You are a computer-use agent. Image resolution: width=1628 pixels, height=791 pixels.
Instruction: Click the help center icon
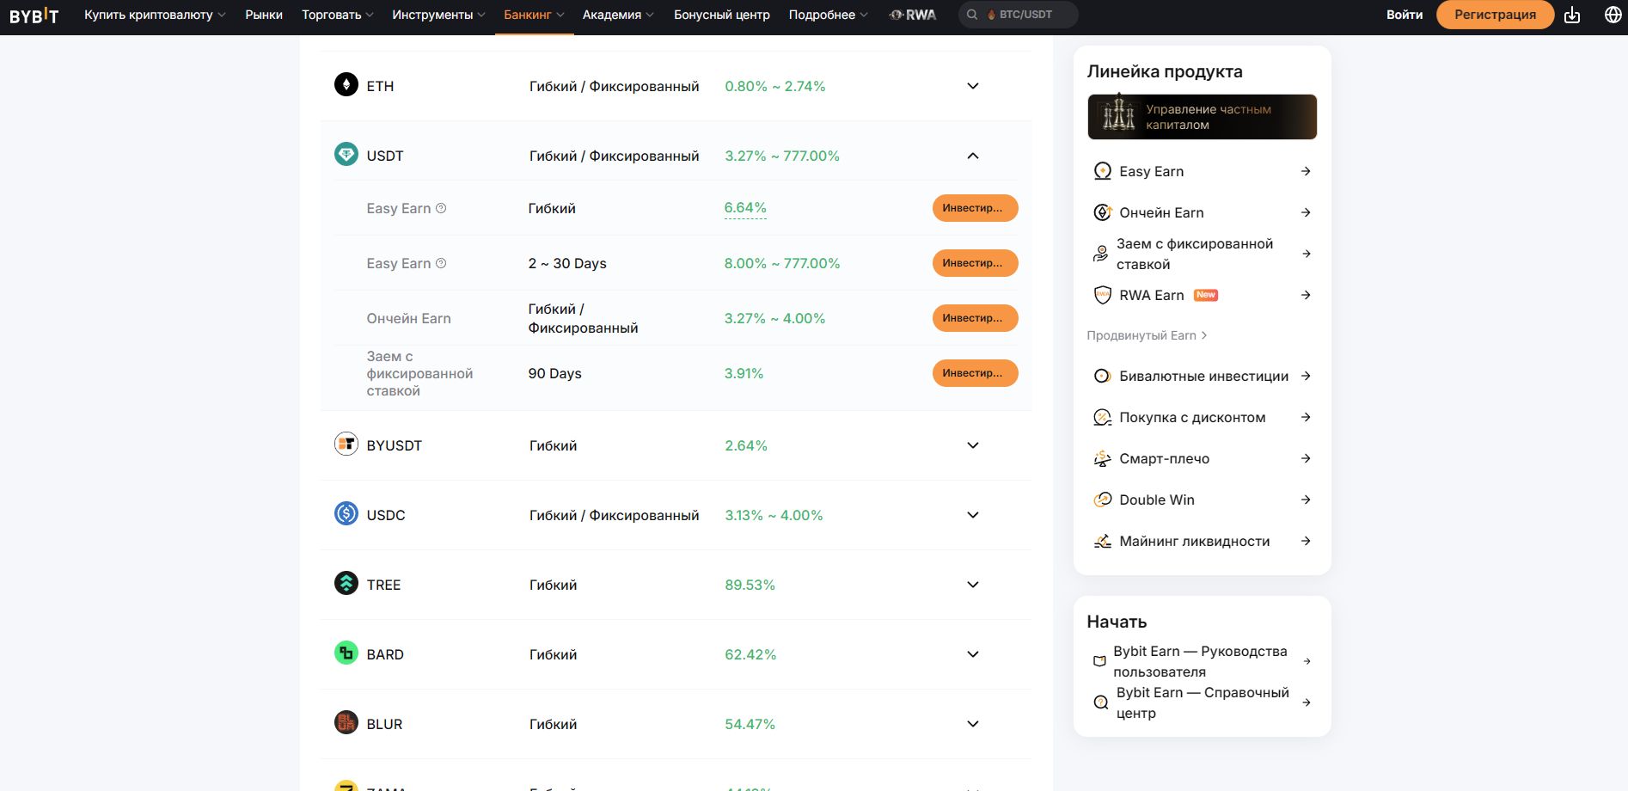(x=1100, y=702)
